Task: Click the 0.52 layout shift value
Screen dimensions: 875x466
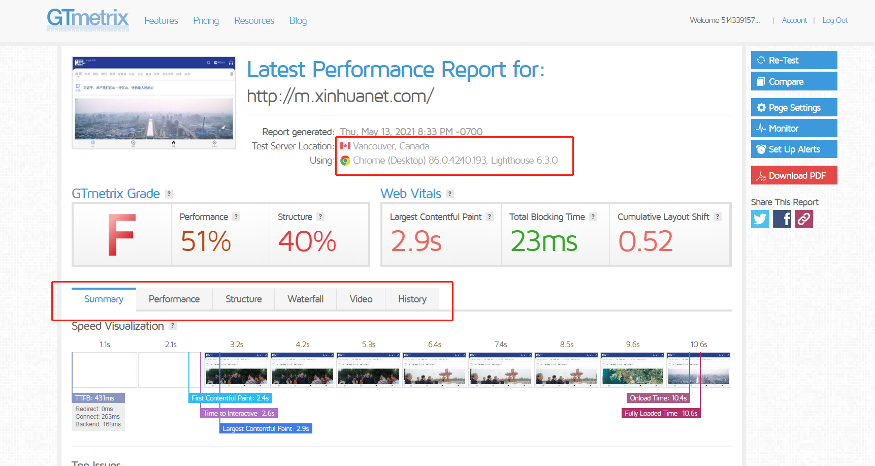Action: [x=645, y=241]
